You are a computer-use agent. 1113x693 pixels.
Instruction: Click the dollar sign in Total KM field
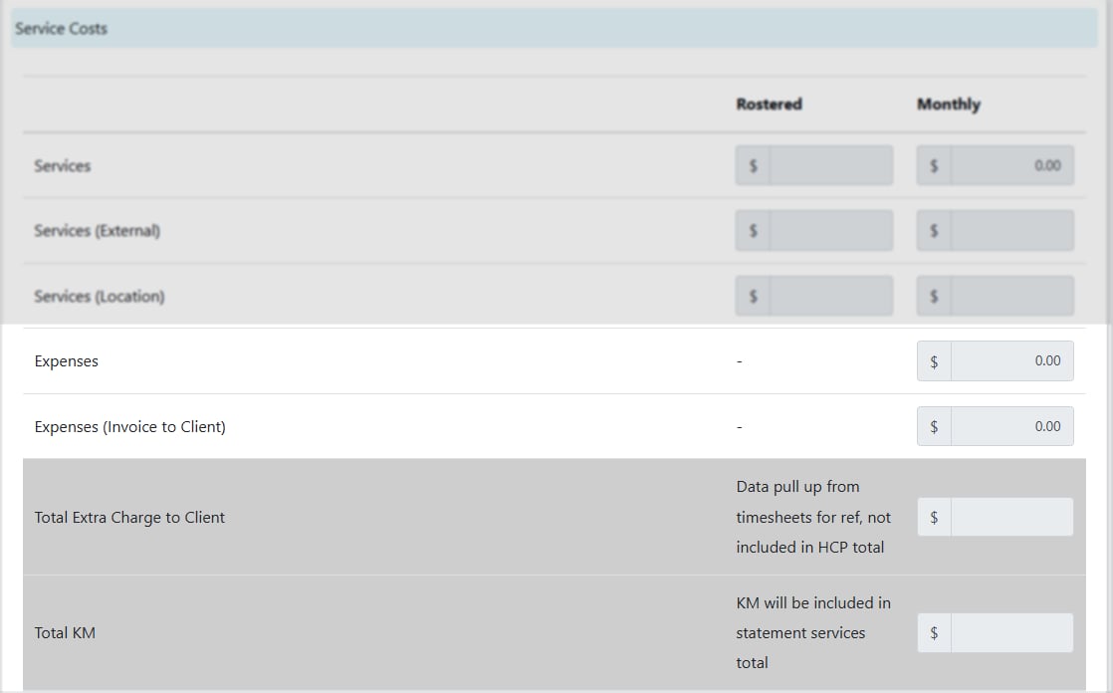click(934, 632)
